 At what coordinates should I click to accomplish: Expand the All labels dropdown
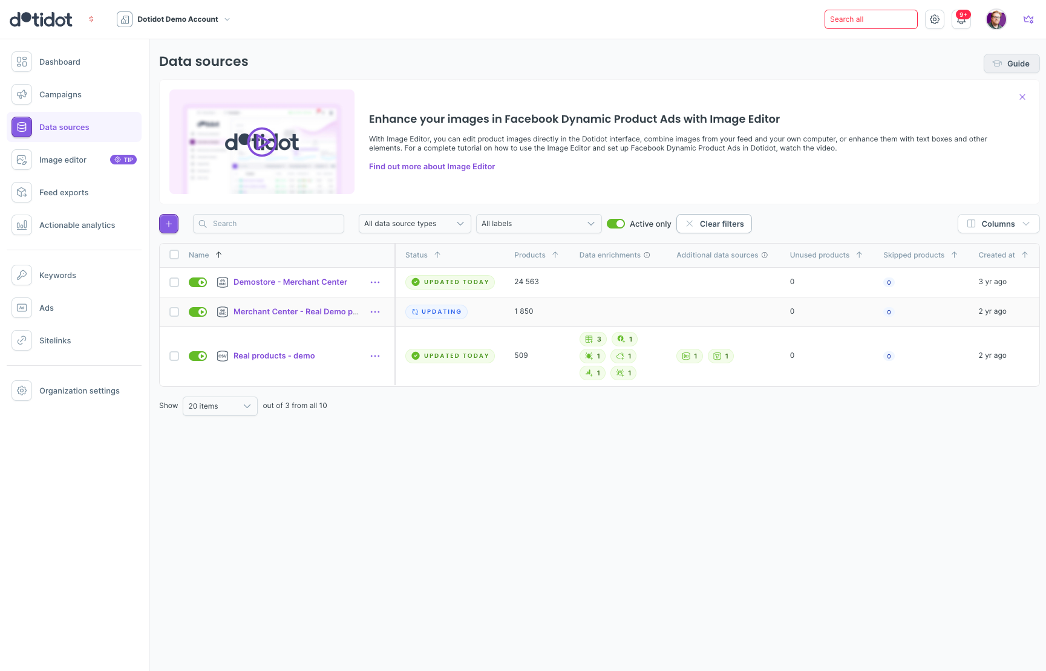pos(538,224)
